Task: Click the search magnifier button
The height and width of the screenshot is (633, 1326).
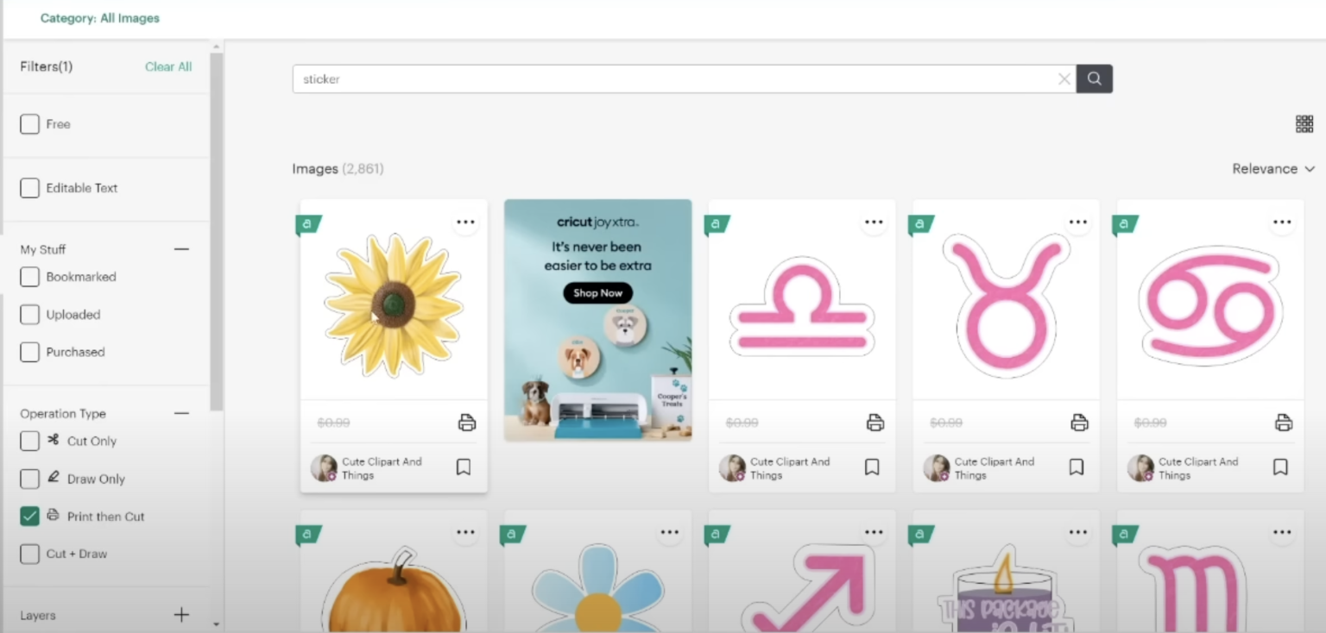Action: click(1094, 78)
